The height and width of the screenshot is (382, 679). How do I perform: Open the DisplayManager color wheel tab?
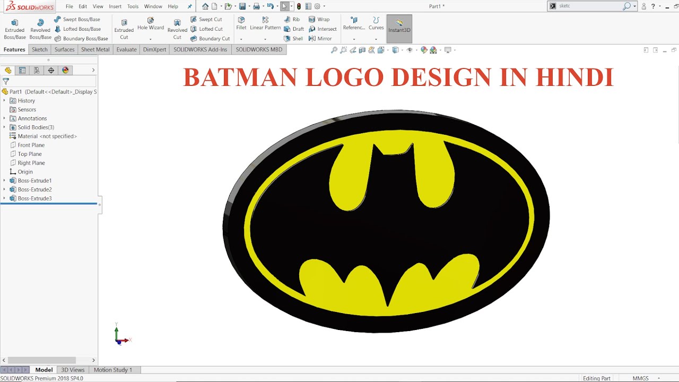[x=65, y=70]
